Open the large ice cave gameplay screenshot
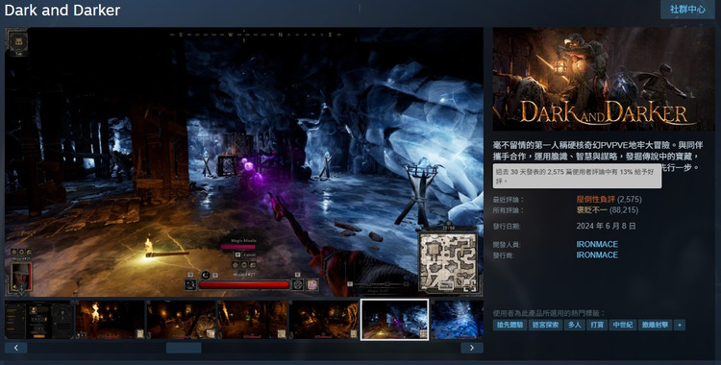The width and height of the screenshot is (721, 365). (x=244, y=161)
